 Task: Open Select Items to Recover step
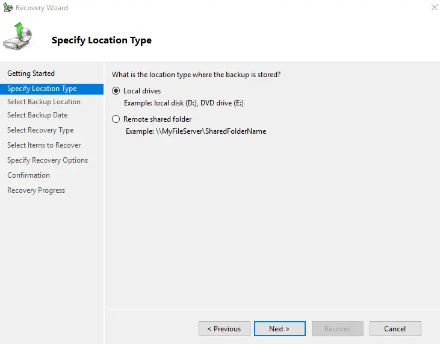click(x=44, y=145)
